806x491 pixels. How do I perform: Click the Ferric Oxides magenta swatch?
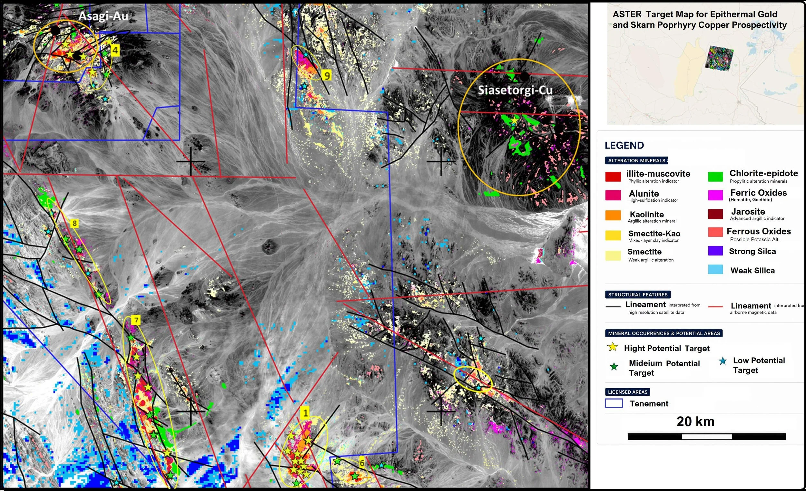point(715,195)
